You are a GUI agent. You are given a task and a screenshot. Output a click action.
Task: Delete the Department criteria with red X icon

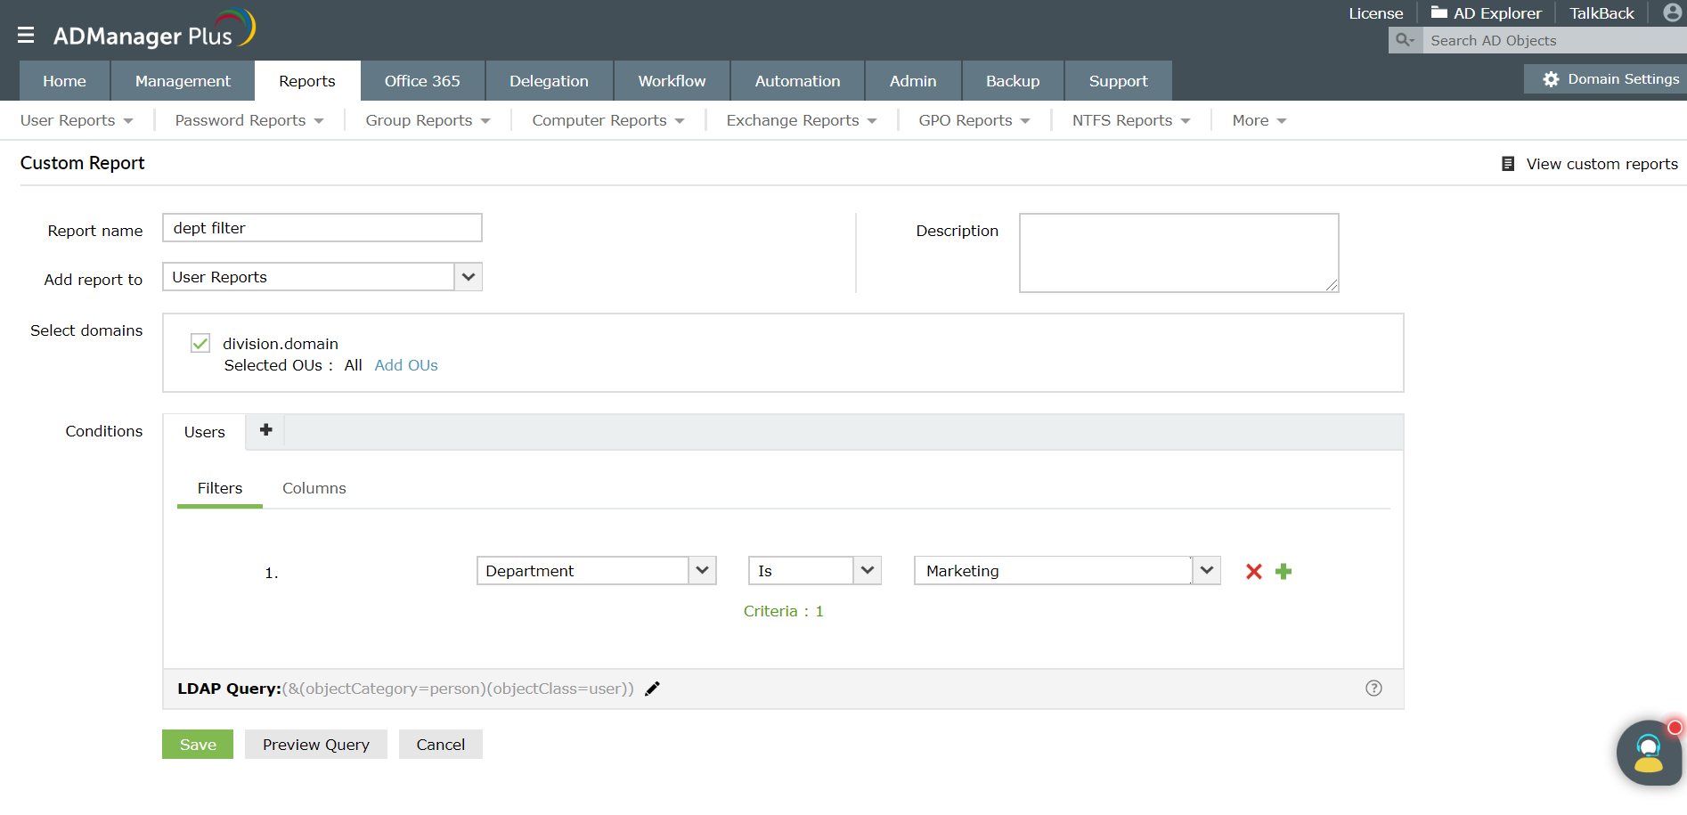[x=1253, y=572]
